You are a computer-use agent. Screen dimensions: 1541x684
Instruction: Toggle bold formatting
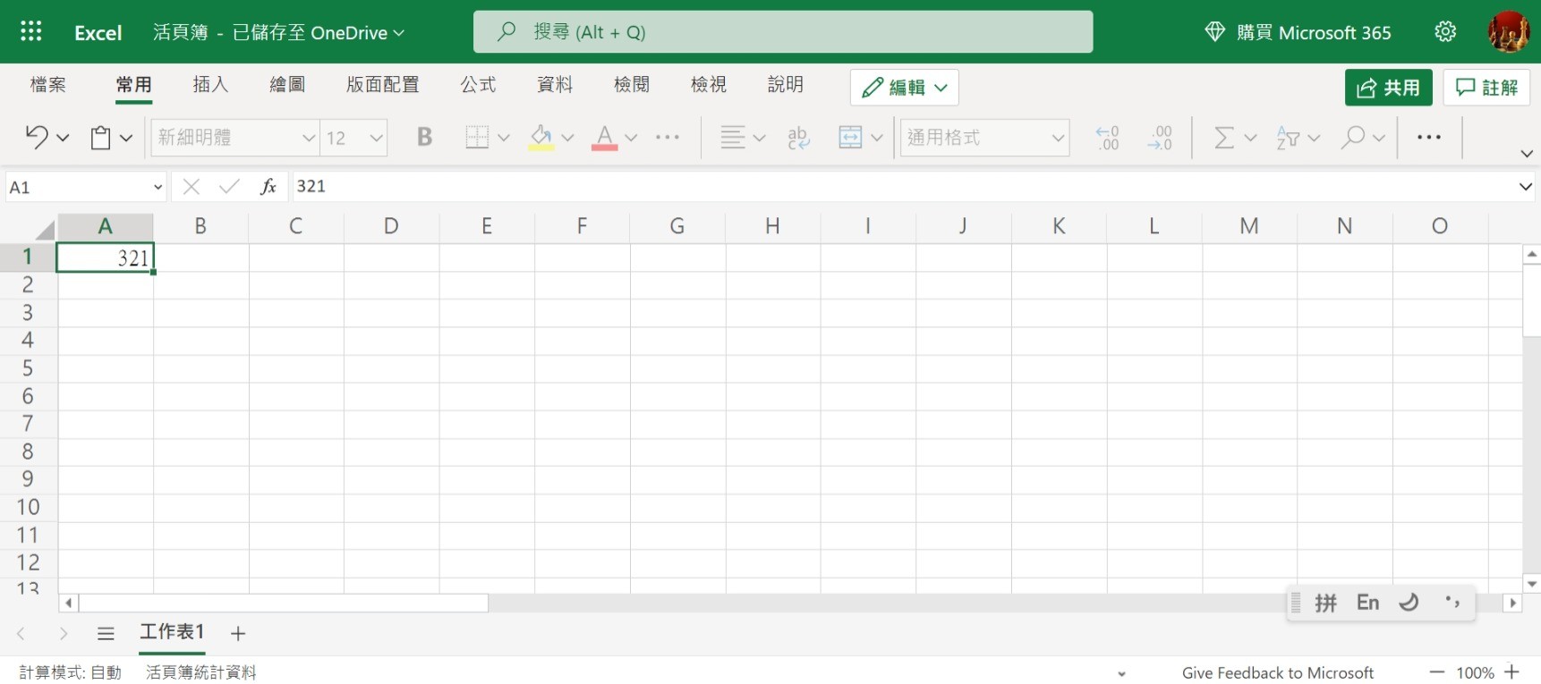[424, 137]
